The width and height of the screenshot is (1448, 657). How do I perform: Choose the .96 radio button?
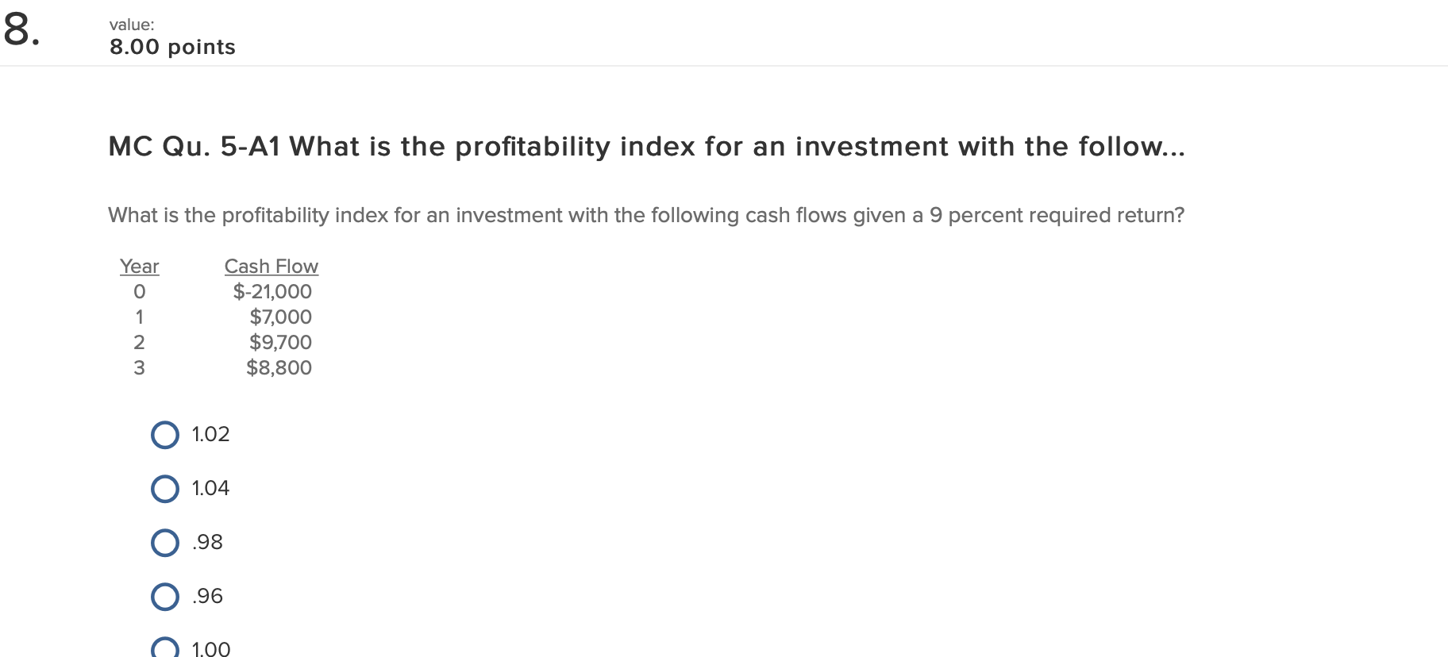[x=164, y=596]
